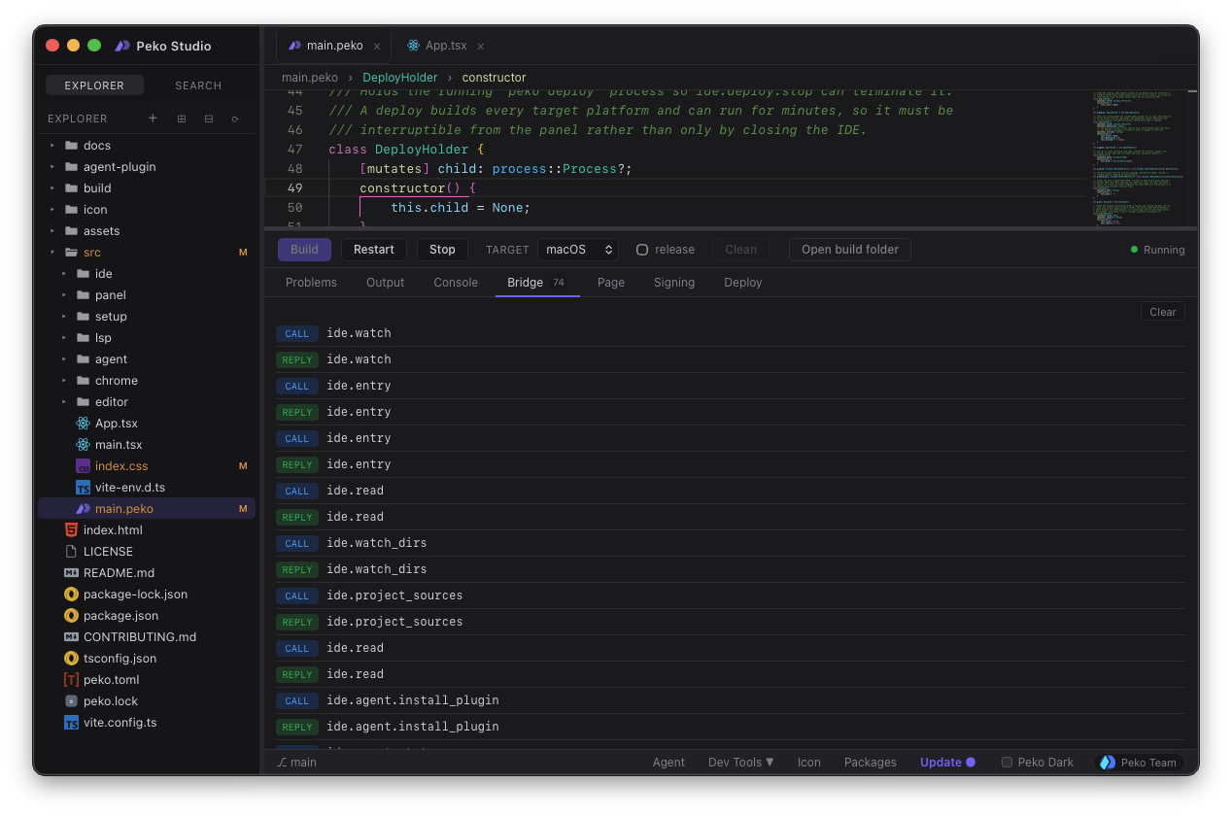
Task: Click Open build folder button
Action: [x=850, y=250]
